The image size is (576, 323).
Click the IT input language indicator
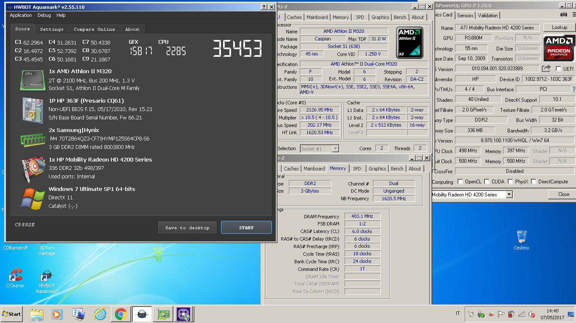tap(458, 314)
